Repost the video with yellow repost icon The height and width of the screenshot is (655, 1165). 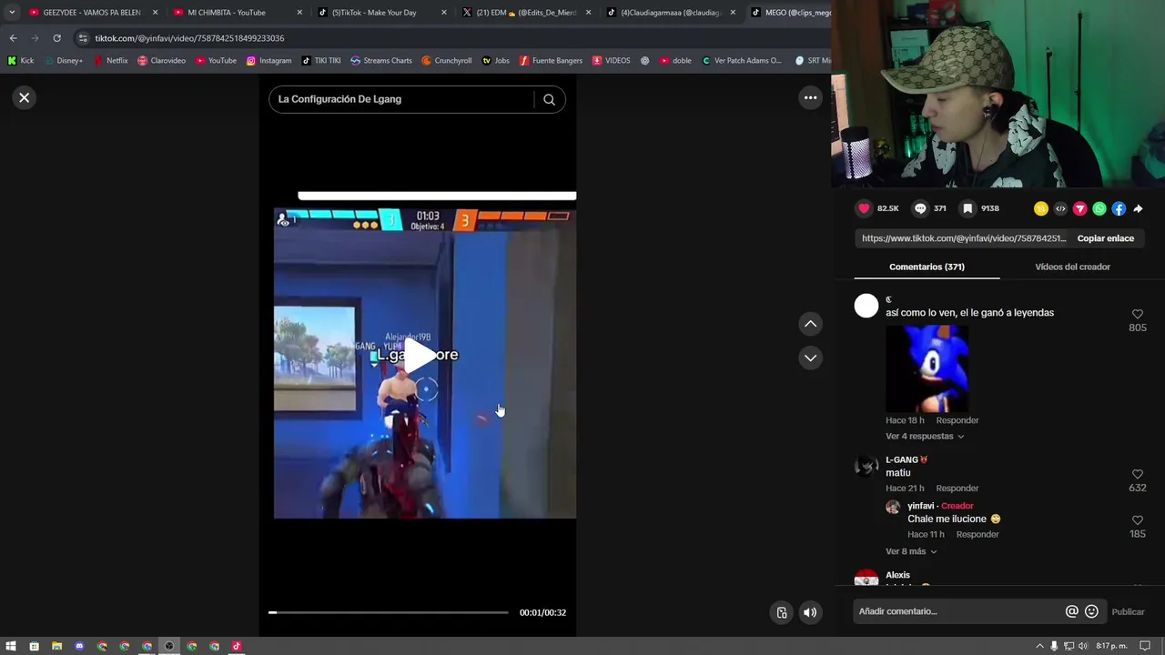pyautogui.click(x=1041, y=208)
